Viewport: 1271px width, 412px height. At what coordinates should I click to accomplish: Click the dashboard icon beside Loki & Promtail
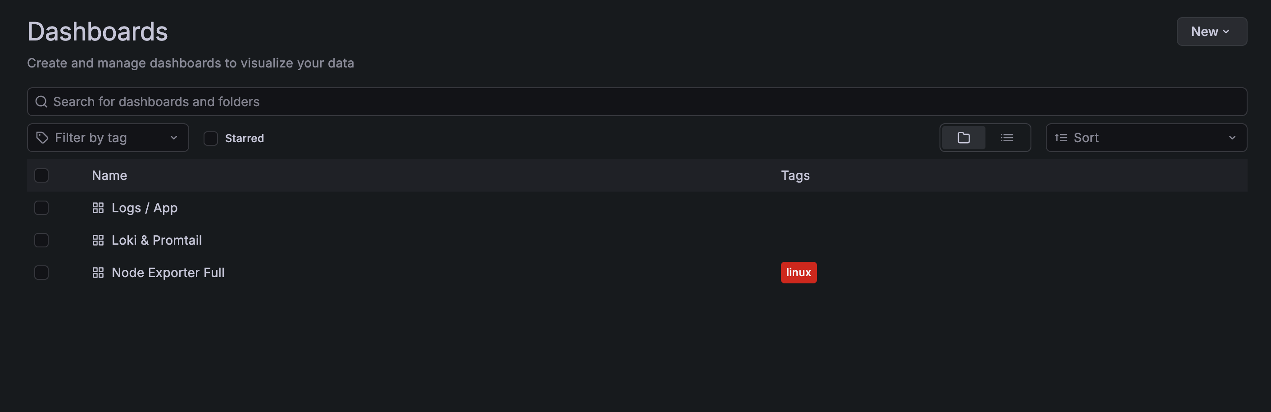98,240
